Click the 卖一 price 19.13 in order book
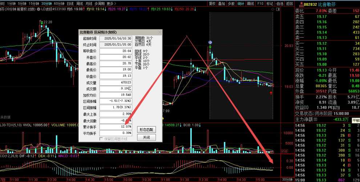The width and height of the screenshot is (360, 182). tap(321, 37)
